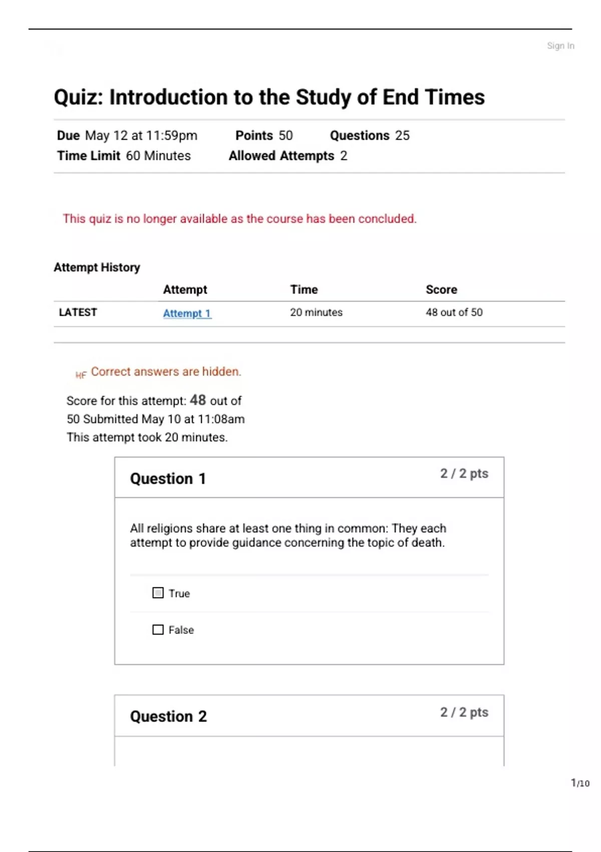601x852 pixels.
Task: Click the hidden answers icon
Action: pos(81,374)
